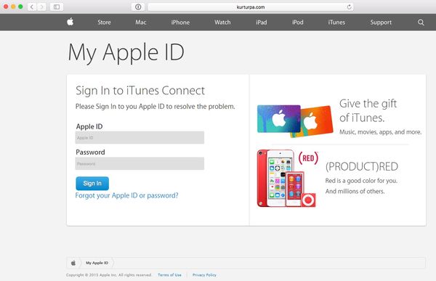Click the green fullscreen window button
The image size is (436, 281).
tap(20, 7)
